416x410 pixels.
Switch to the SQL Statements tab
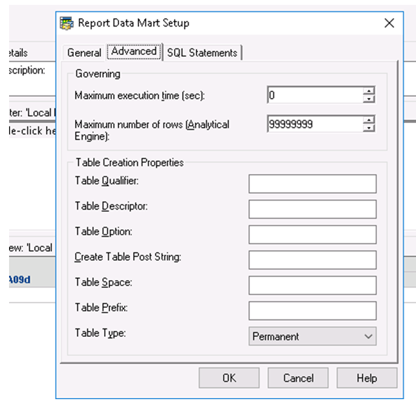(x=202, y=53)
